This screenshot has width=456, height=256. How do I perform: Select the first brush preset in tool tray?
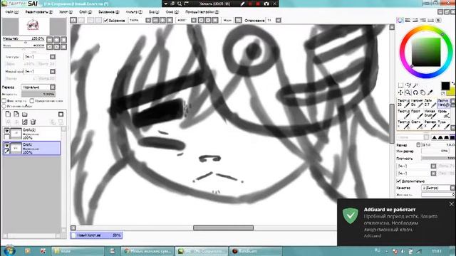tap(403, 102)
